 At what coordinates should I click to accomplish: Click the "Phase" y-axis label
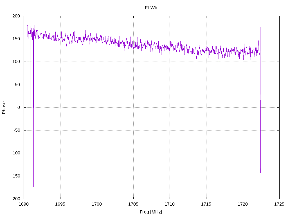4,108
